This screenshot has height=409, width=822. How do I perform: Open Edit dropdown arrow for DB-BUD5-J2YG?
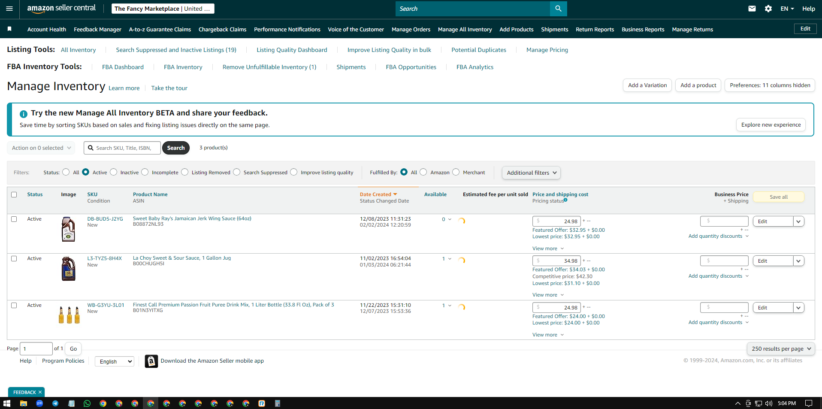pyautogui.click(x=798, y=221)
